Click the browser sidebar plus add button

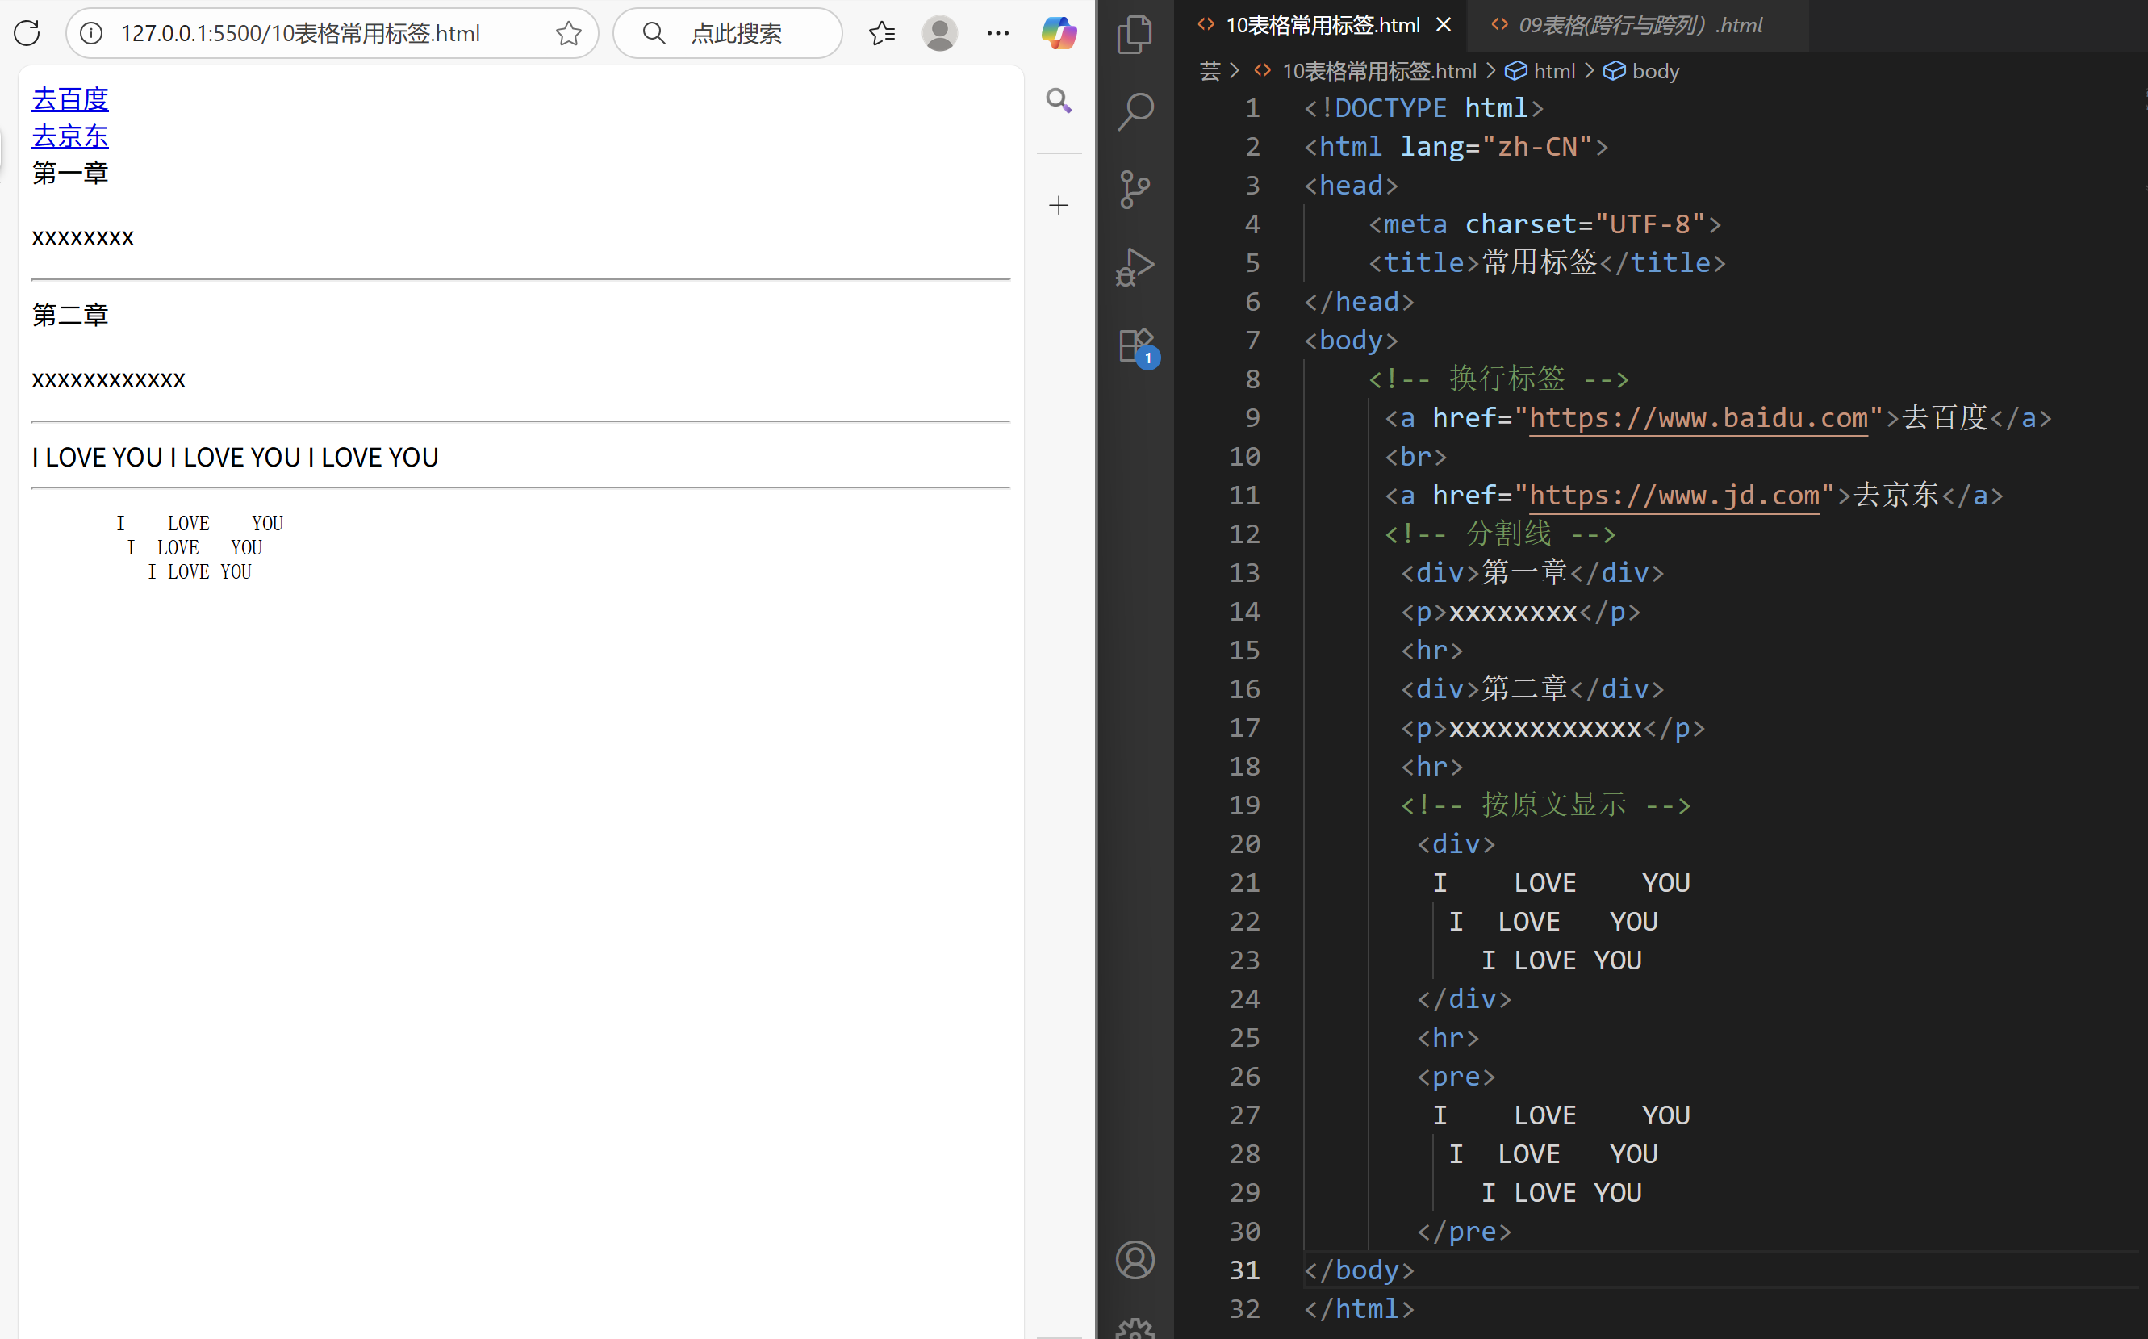1058,206
